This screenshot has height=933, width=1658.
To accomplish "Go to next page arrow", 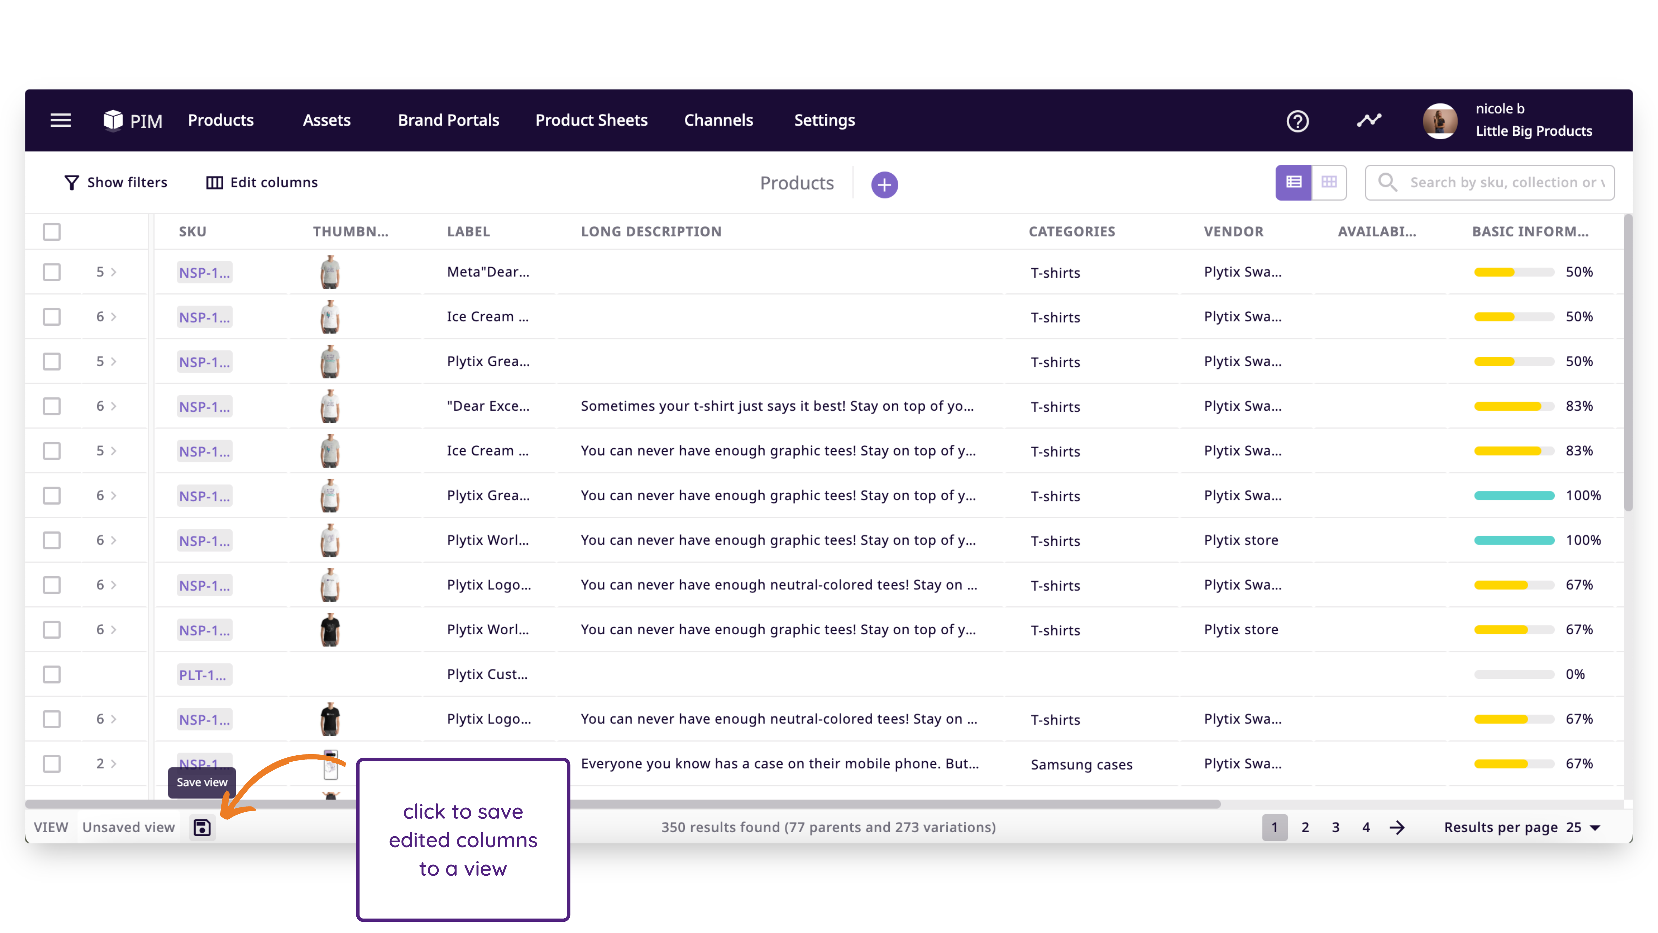I will click(x=1397, y=827).
